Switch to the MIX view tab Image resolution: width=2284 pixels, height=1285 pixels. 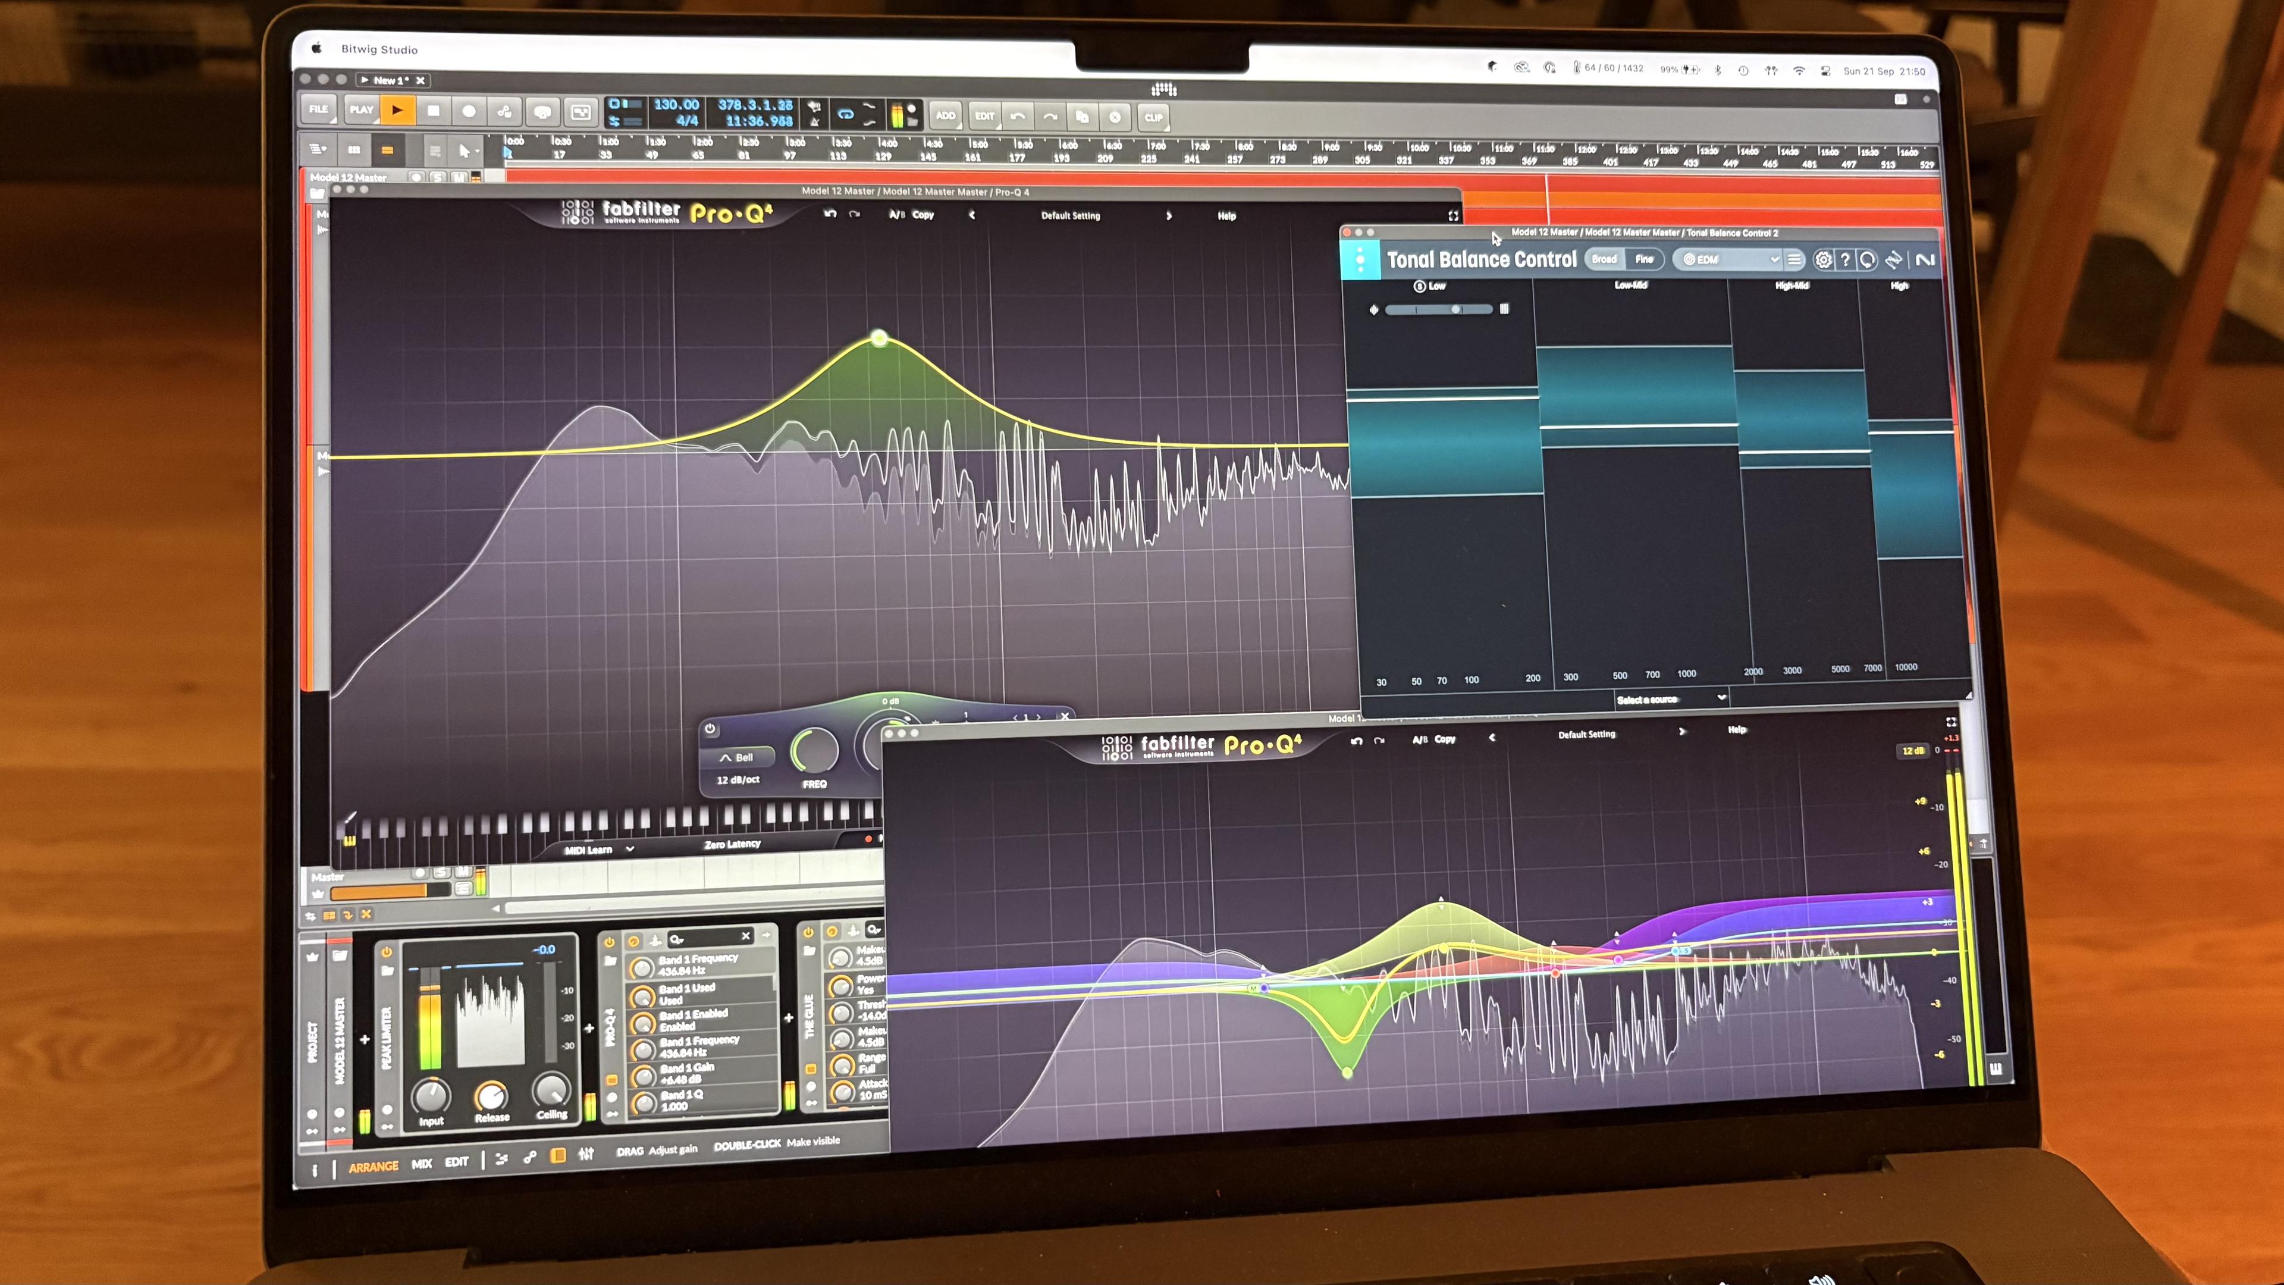point(421,1164)
